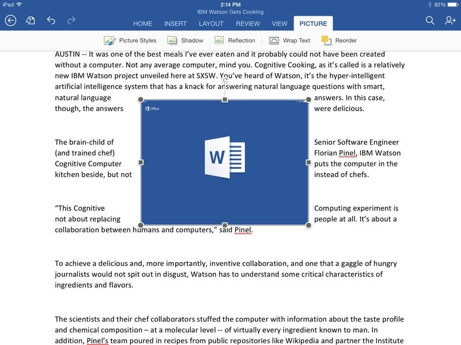Select the PICTURE tab
Viewport: 461px width, 345px height.
[x=313, y=23]
